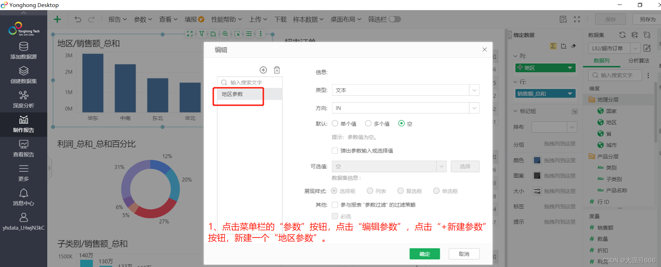
Task: Check 参与报表参数过滤的过滤策略 checkbox
Action: pos(335,205)
